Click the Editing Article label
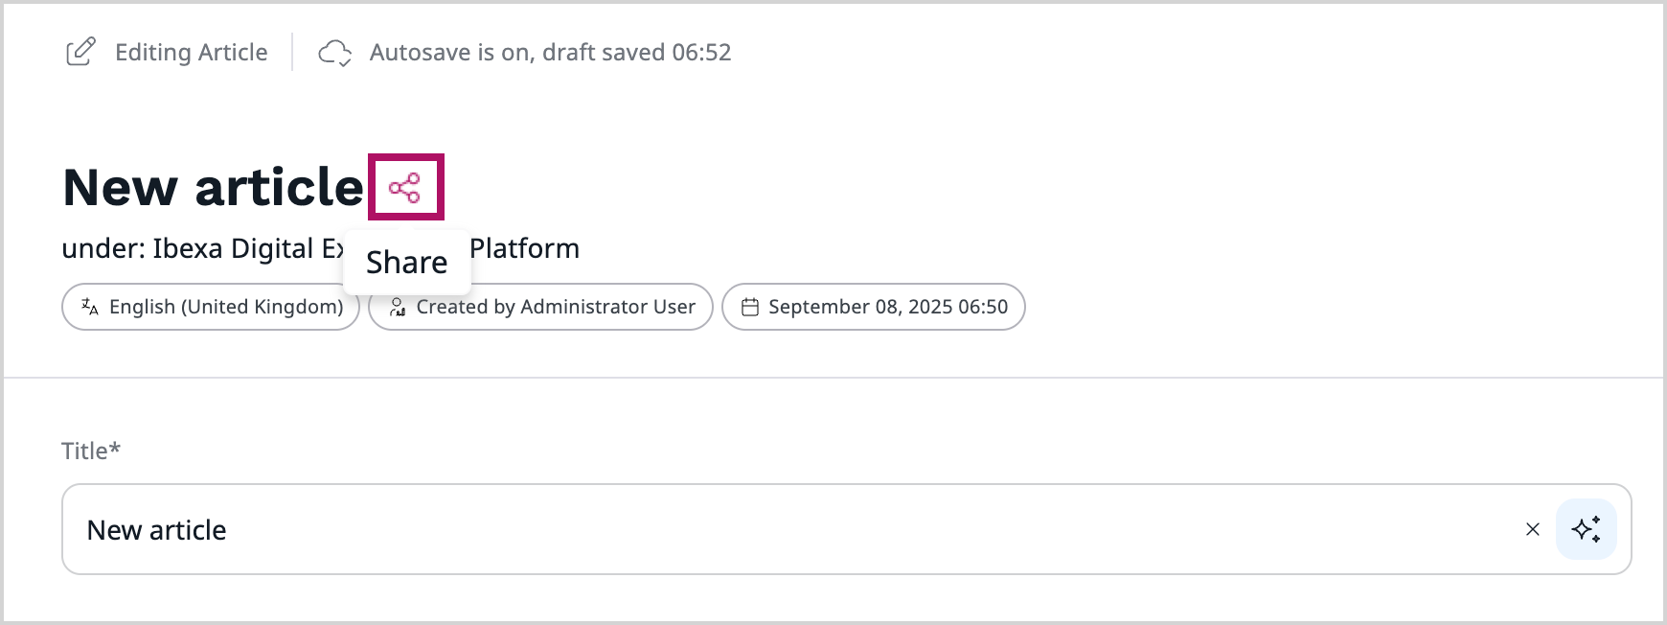The height and width of the screenshot is (625, 1667). (x=191, y=52)
